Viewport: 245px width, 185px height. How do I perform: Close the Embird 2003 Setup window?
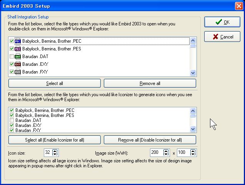(239, 6)
